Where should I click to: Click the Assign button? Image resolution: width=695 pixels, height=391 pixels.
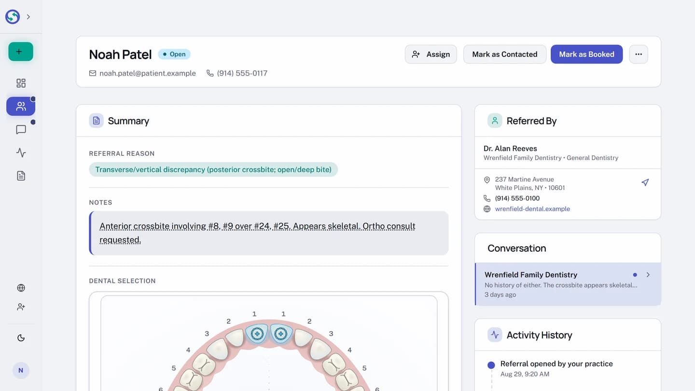click(431, 54)
